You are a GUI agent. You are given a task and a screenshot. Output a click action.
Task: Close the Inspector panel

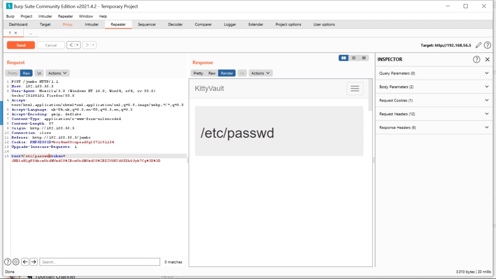tap(487, 59)
